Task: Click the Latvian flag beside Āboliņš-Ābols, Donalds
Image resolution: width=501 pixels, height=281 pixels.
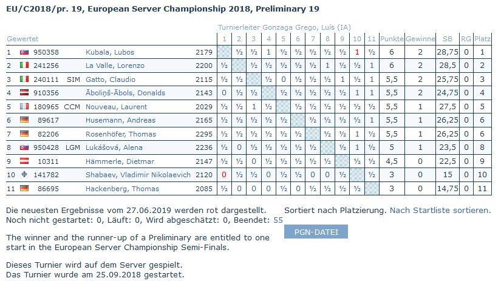Action: pyautogui.click(x=24, y=93)
